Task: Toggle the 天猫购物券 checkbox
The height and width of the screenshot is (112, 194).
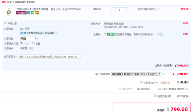Action: [x=97, y=74]
